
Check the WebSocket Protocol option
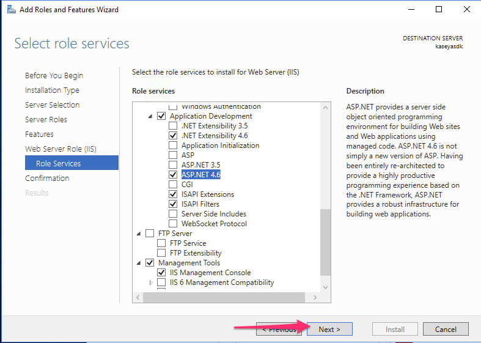pyautogui.click(x=173, y=223)
